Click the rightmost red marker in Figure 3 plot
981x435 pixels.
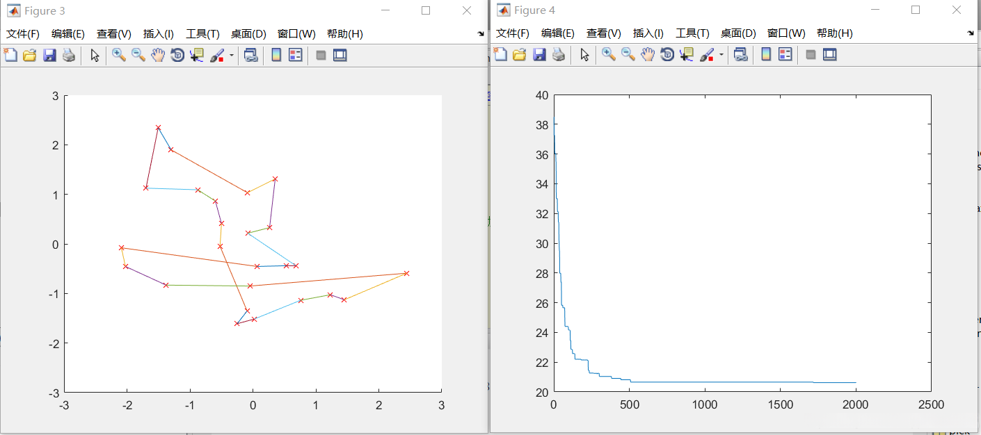[406, 273]
